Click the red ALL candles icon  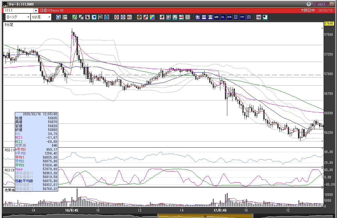point(129,17)
